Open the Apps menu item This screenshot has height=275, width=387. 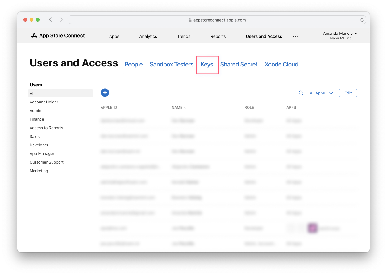(114, 36)
